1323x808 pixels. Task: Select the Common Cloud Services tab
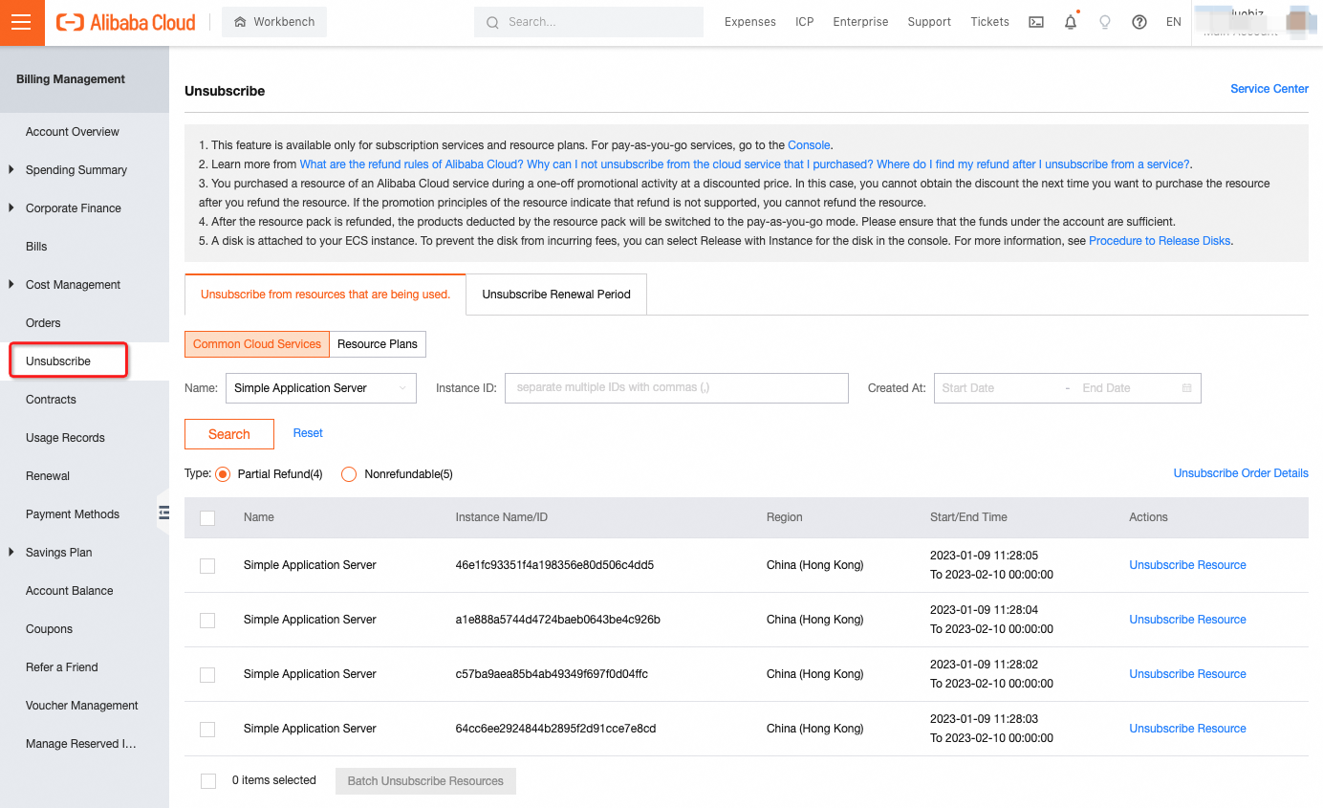point(257,344)
